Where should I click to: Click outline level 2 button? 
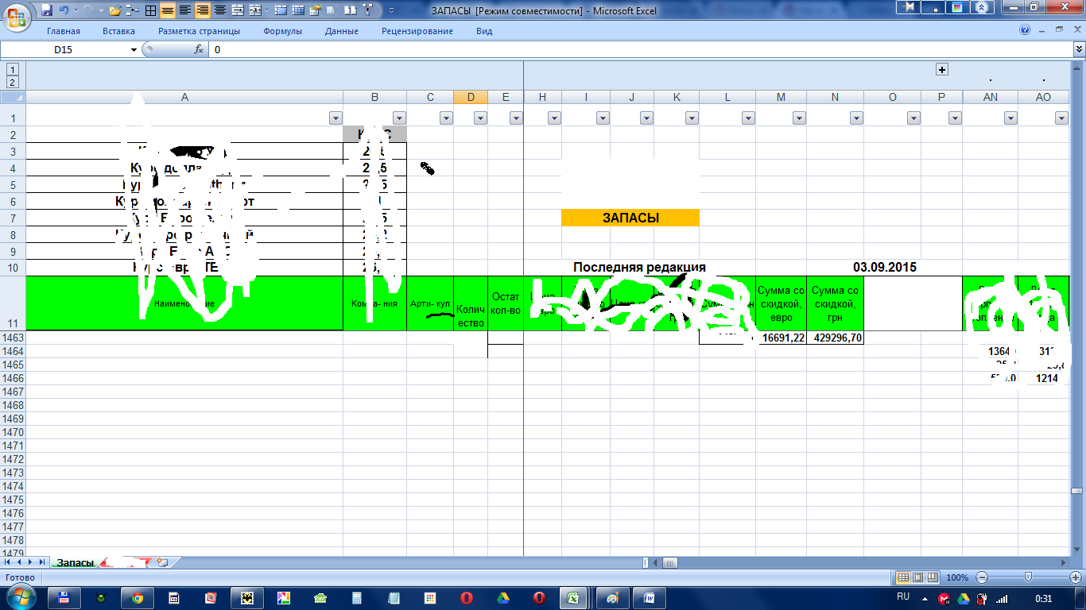[x=13, y=82]
